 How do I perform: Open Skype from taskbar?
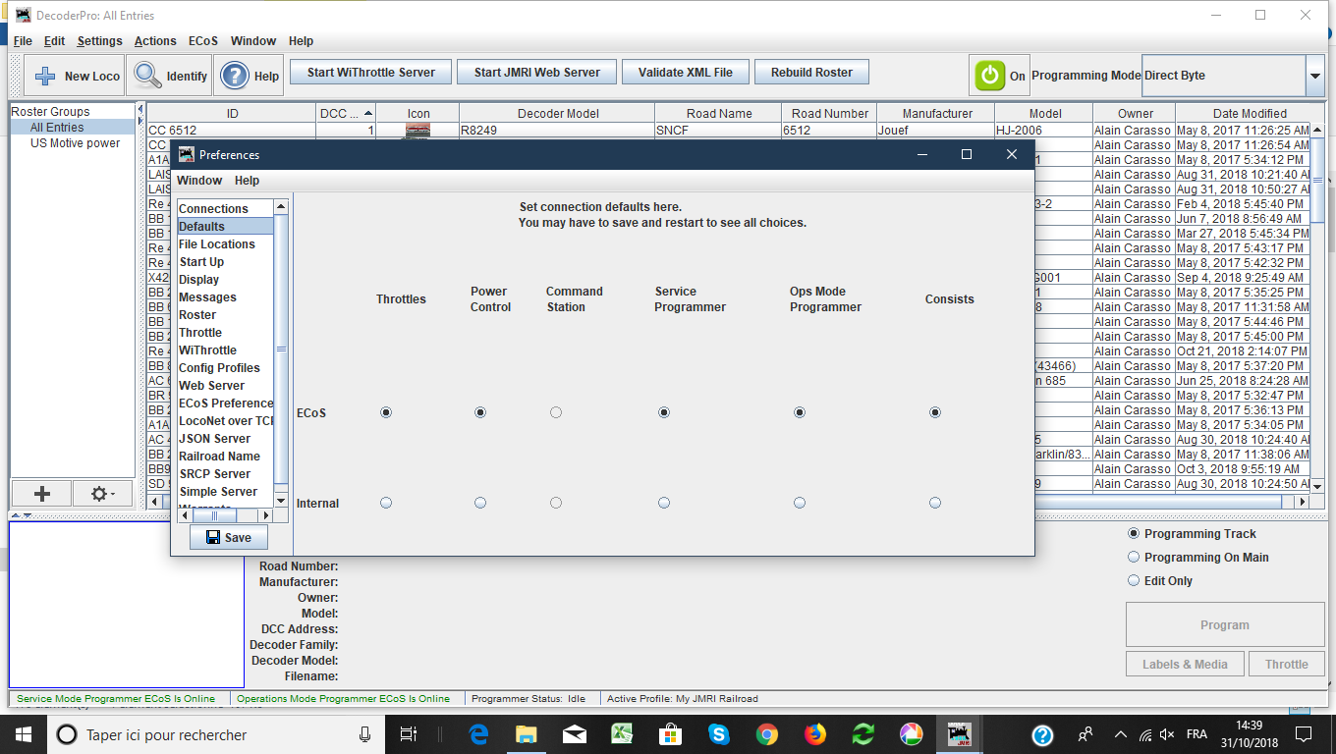click(x=719, y=733)
